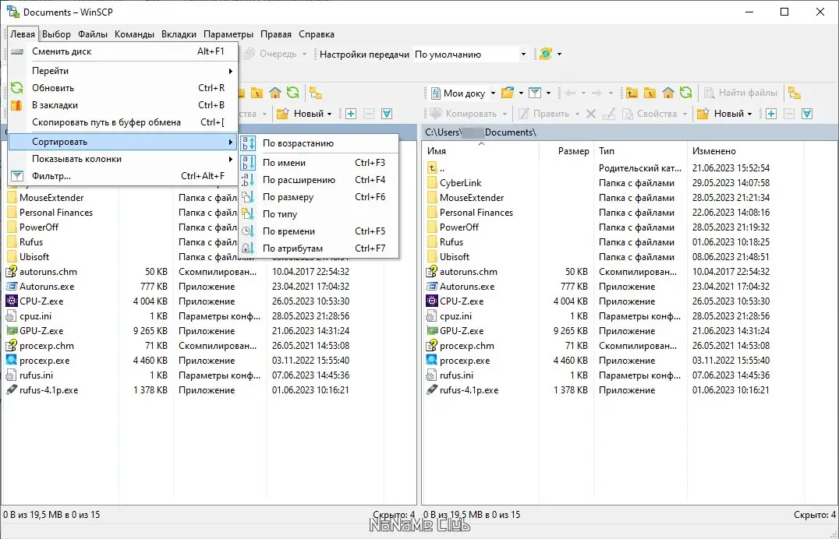
Task: Click rufus-4.1p.exe icon in left panel
Action: [11, 389]
